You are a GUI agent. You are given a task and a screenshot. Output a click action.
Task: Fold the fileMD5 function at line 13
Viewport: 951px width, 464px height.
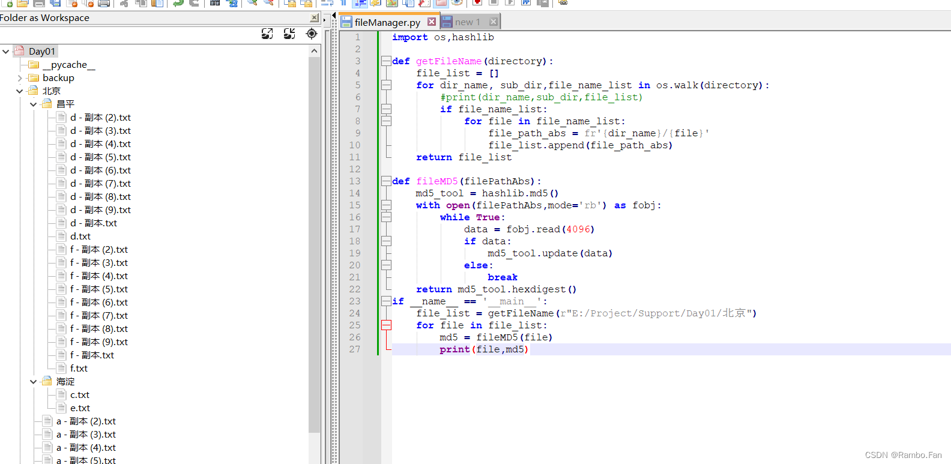[386, 181]
